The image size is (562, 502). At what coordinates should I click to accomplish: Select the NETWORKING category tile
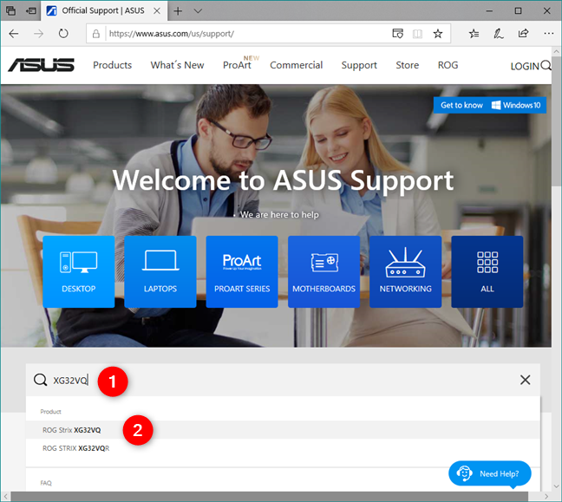pyautogui.click(x=405, y=271)
